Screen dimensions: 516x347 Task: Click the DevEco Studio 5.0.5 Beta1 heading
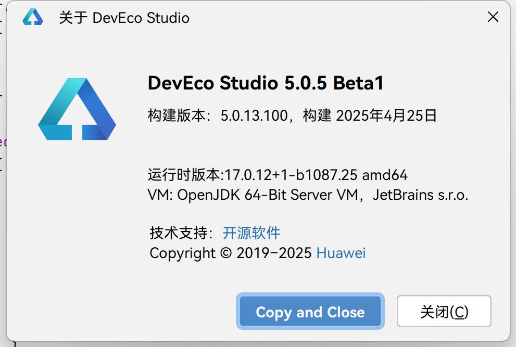point(266,83)
